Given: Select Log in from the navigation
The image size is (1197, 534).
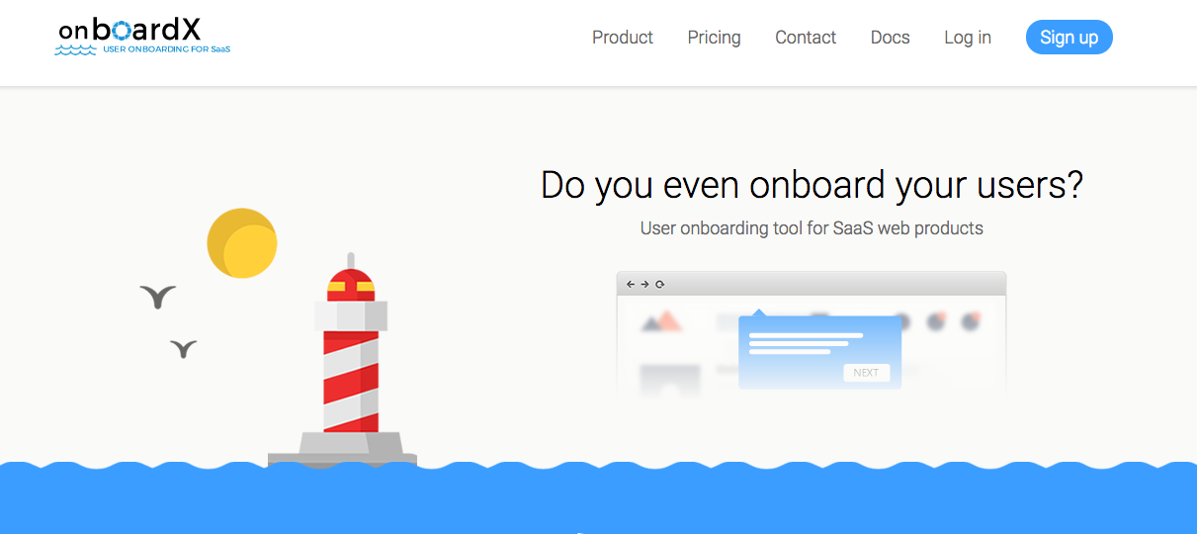Looking at the screenshot, I should point(967,38).
